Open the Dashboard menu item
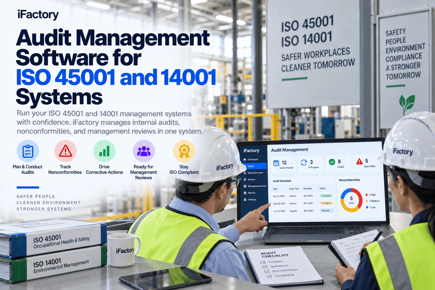The width and height of the screenshot is (435, 290). 253,159
